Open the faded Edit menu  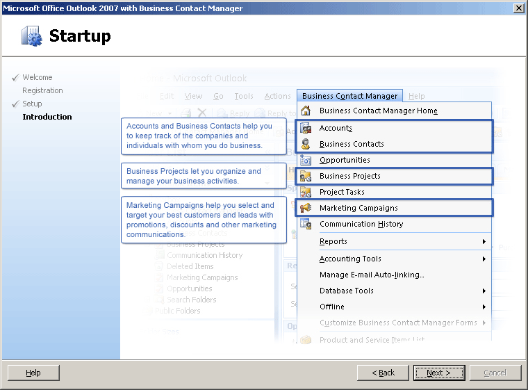[x=167, y=96]
